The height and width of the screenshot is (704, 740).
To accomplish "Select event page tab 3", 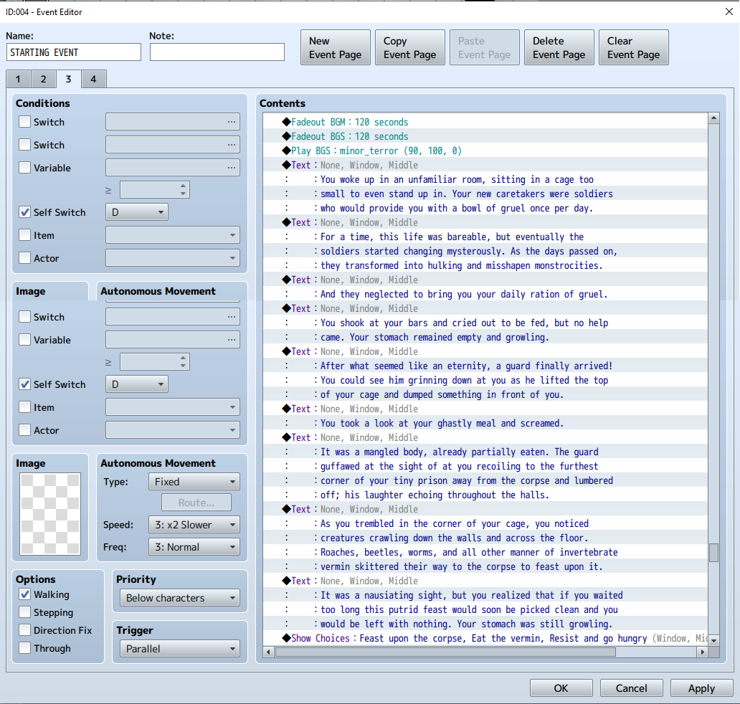I will click(68, 79).
